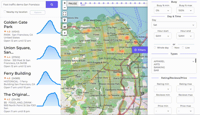Zoom in on the map
This screenshot has height=115, width=200.
(x=65, y=3)
